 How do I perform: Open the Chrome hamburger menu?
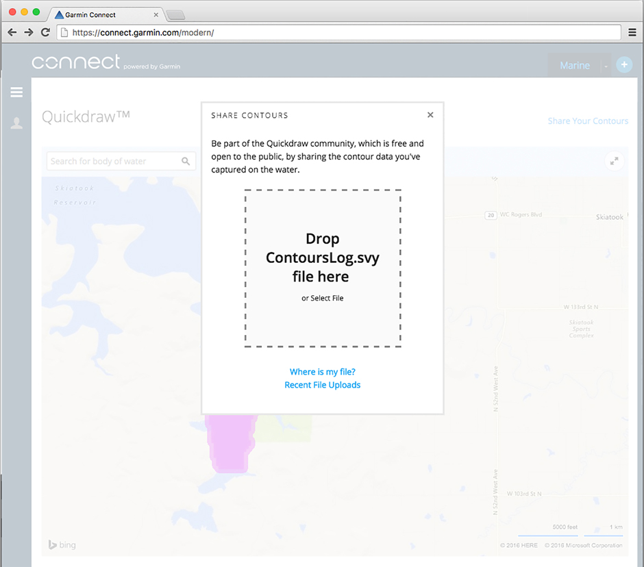coord(632,32)
